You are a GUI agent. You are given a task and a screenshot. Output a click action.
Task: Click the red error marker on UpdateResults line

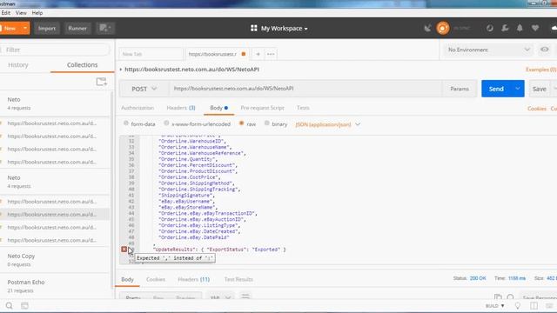124,250
